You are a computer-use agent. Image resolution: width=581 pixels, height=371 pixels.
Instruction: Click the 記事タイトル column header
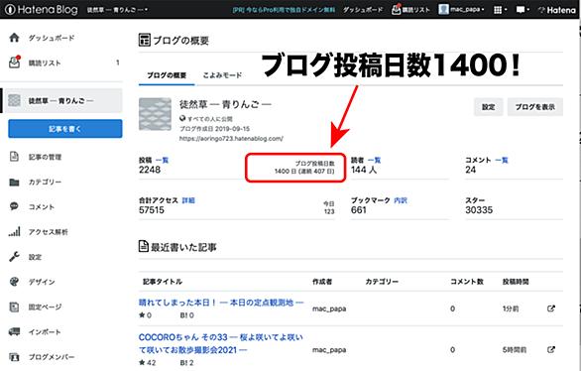click(x=163, y=282)
